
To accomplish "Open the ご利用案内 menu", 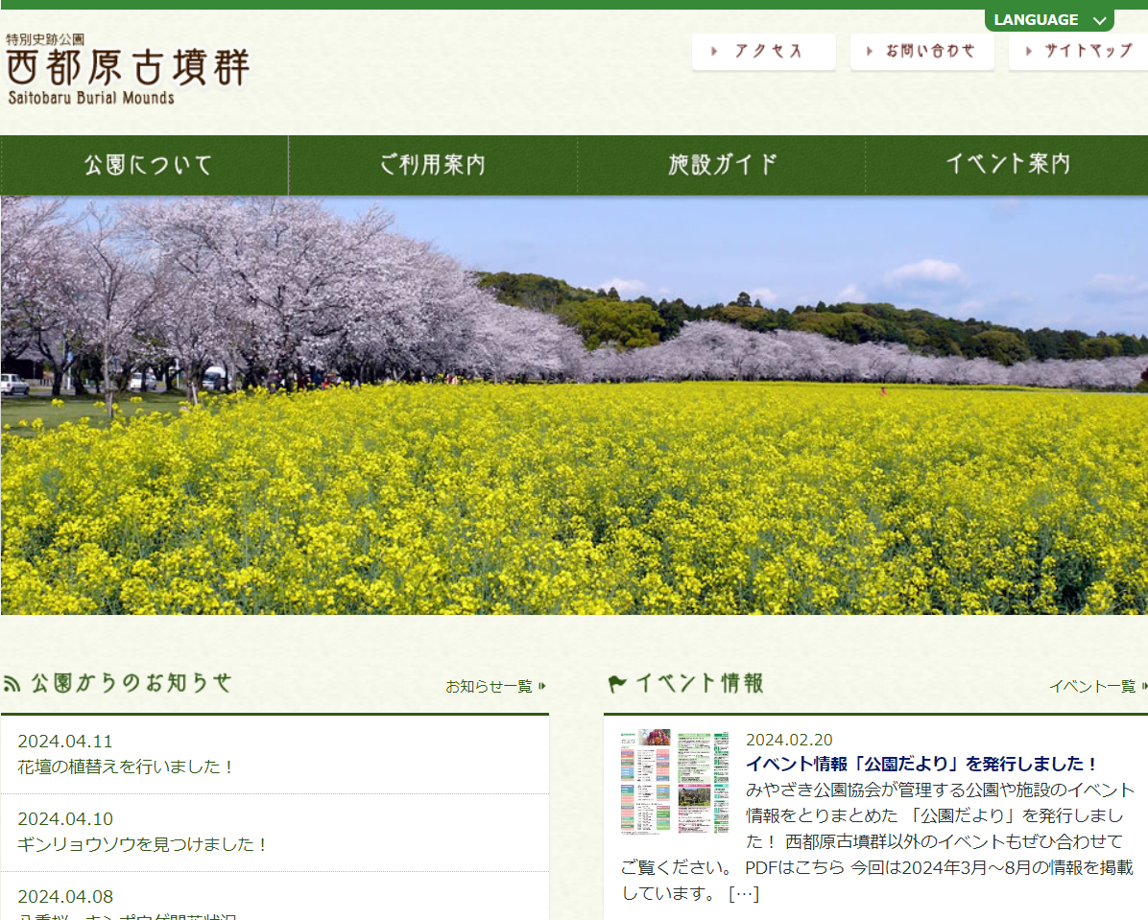I will click(433, 165).
